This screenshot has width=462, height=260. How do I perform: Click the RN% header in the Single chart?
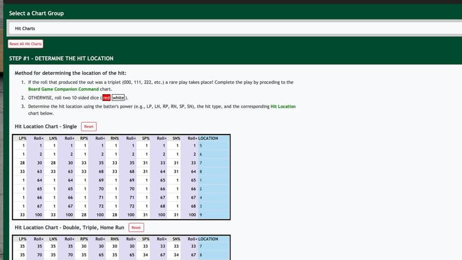114,138
